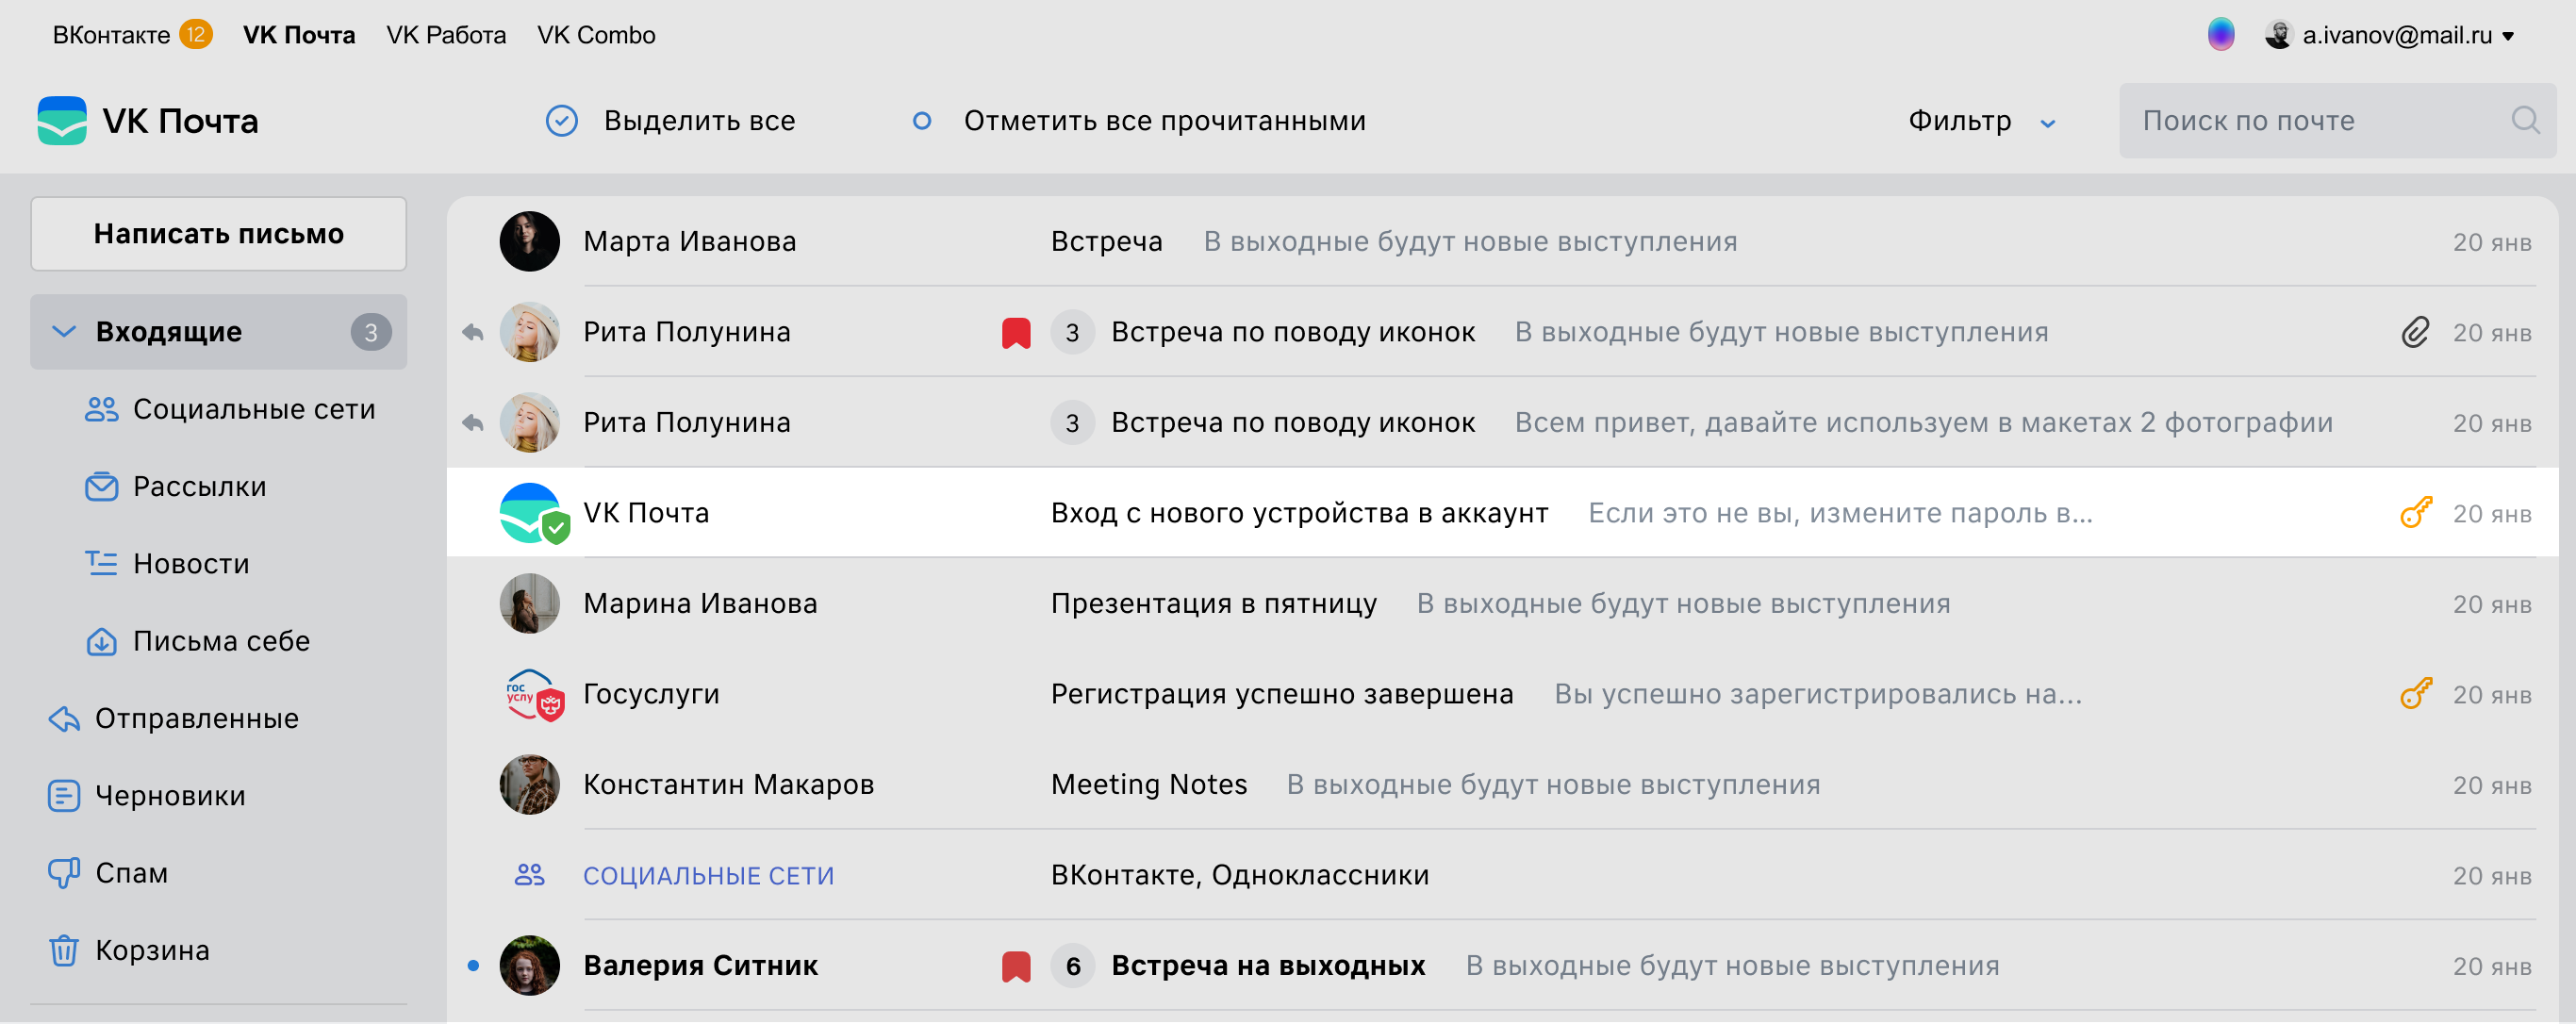Click the VK Почта logo icon
The width and height of the screenshot is (2576, 1024).
(x=62, y=121)
